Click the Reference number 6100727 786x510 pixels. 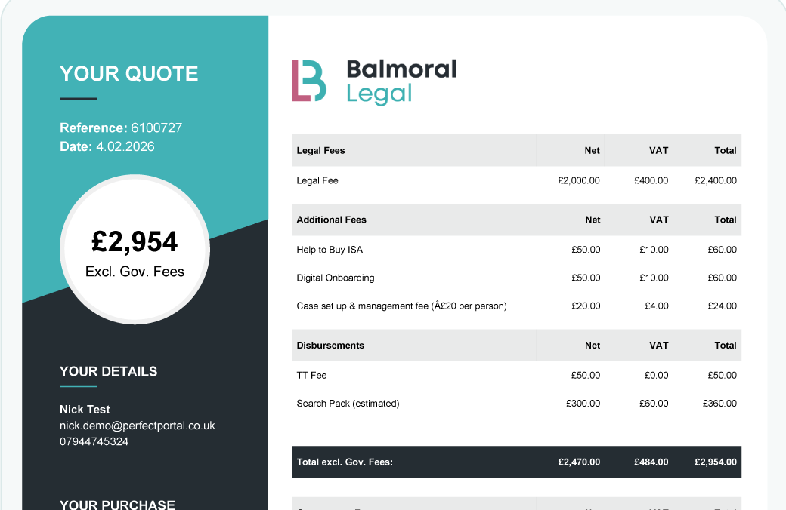click(x=156, y=128)
